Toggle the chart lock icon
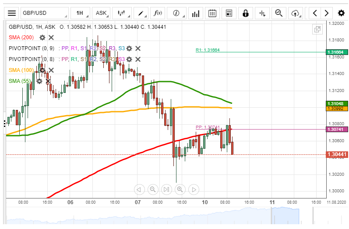 tap(246, 13)
